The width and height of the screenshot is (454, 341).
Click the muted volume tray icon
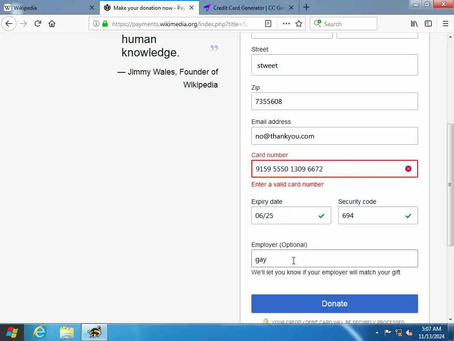click(409, 333)
